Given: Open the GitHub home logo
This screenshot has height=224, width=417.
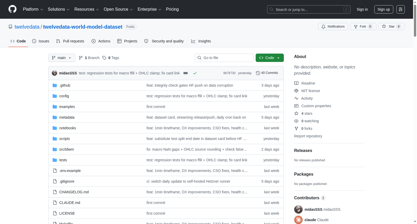Looking at the screenshot, I should coord(13,9).
